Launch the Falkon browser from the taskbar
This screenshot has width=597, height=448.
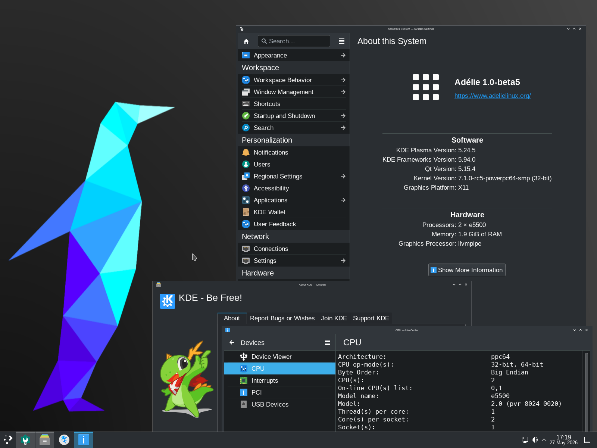point(64,440)
